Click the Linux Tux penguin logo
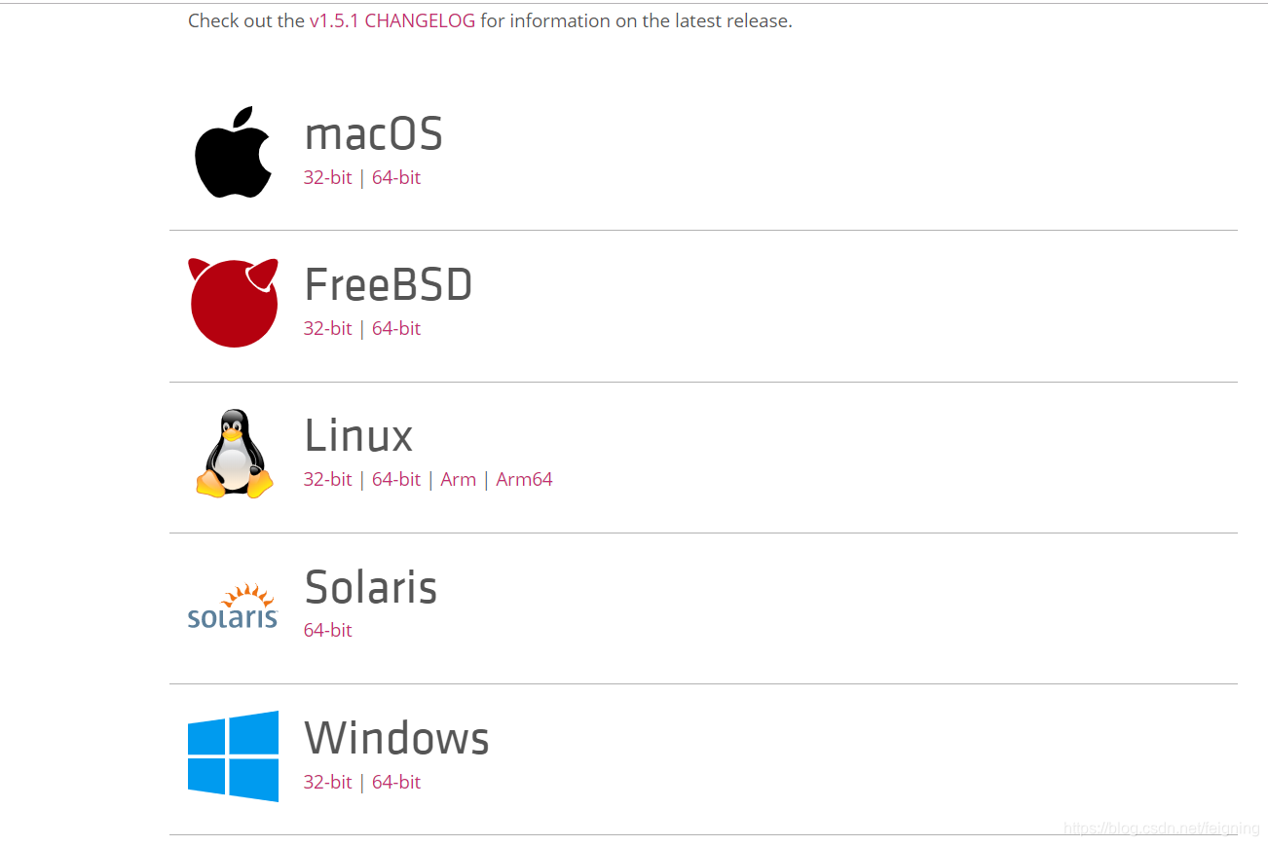The height and width of the screenshot is (846, 1268). click(234, 454)
